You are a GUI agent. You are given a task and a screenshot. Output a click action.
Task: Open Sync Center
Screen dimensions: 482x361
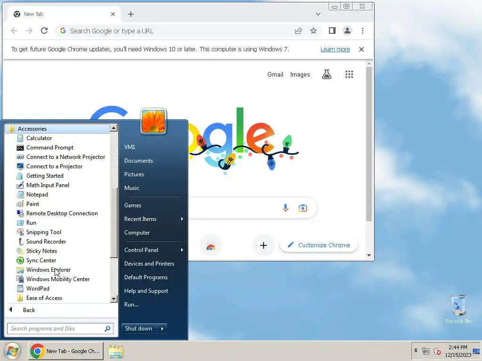(x=41, y=260)
